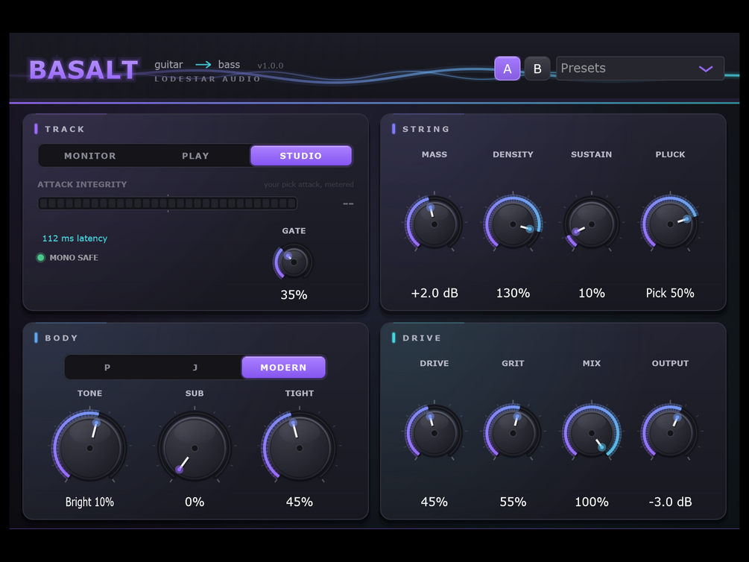Screen dimensions: 749x562
Task: Click the Gate value 35%
Action: tap(294, 295)
